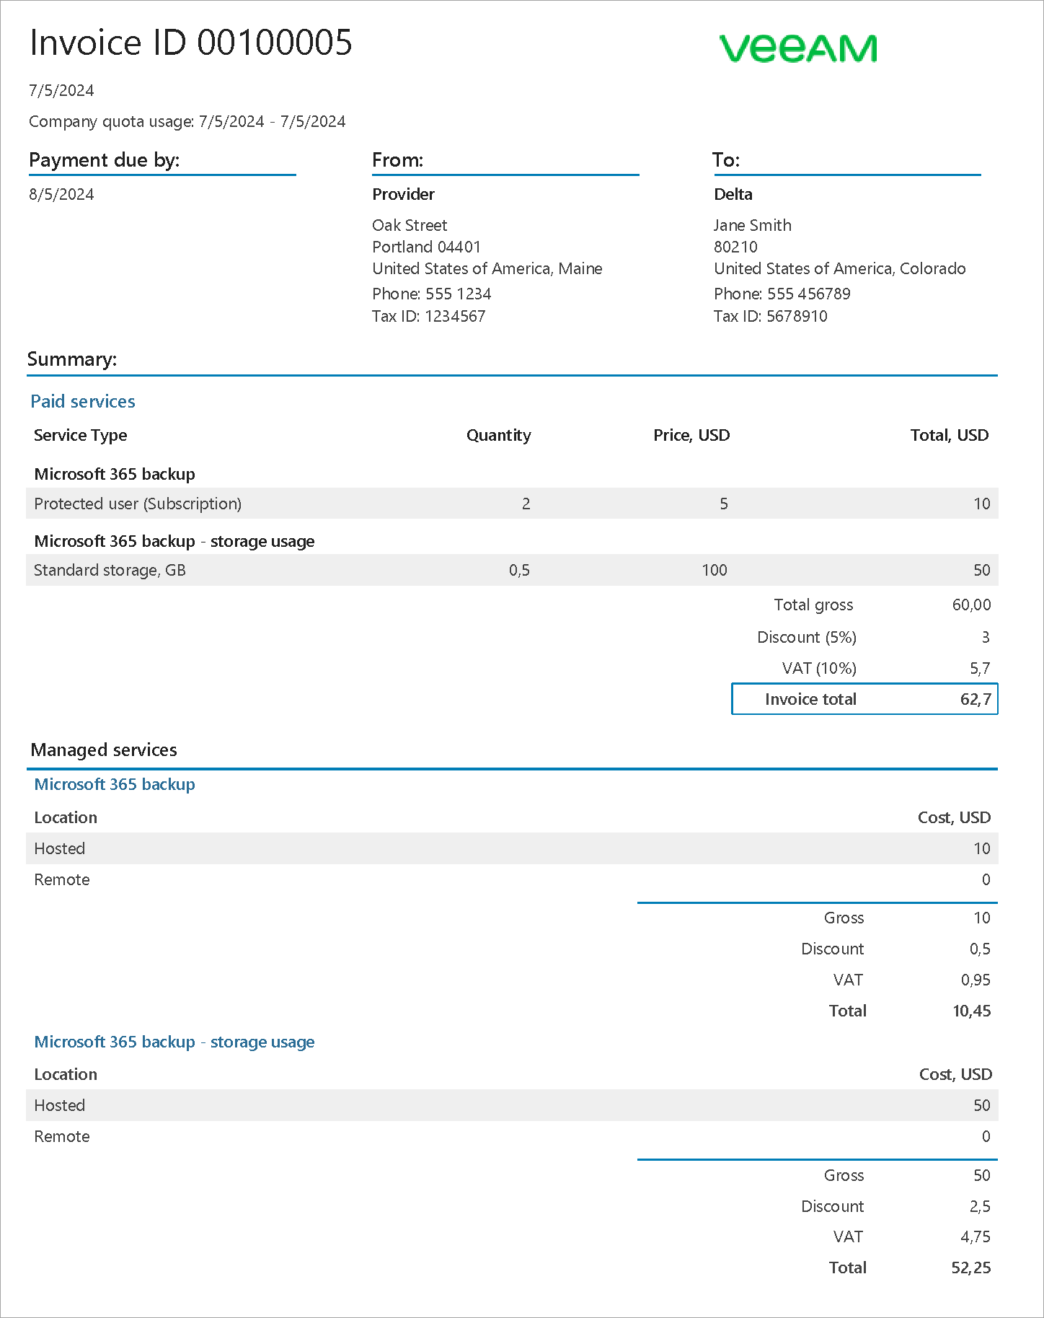The height and width of the screenshot is (1318, 1044).
Task: Click the Price, USD column header
Action: [691, 435]
